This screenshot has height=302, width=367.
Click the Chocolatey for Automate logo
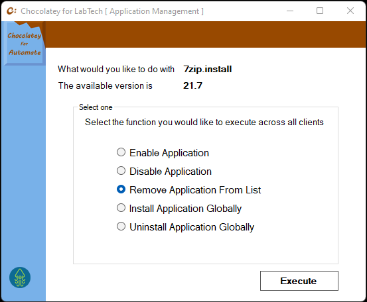point(25,44)
